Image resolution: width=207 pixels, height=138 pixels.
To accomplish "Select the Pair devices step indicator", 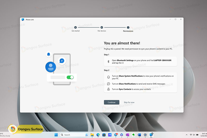I will pos(102,27).
